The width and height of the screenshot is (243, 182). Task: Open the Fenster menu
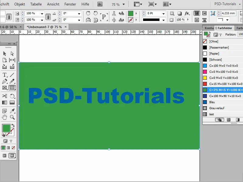pyautogui.click(x=70, y=4)
